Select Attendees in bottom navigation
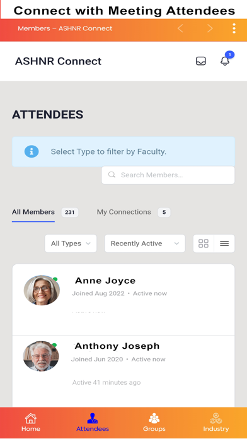 tap(93, 423)
